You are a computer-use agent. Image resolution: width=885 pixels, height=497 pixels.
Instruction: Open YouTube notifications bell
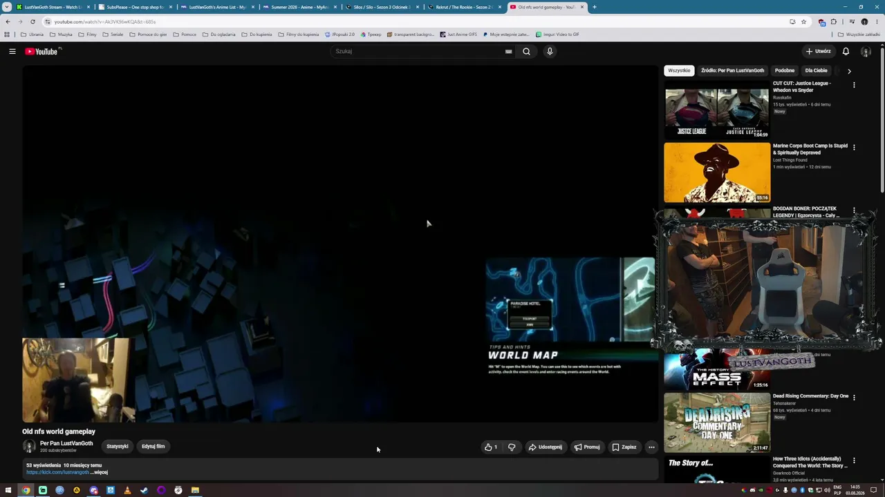tap(846, 51)
